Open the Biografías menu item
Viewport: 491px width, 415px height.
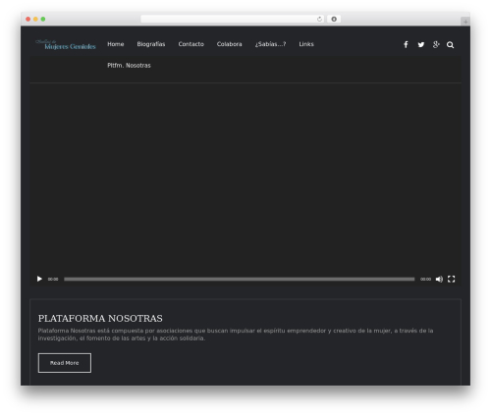click(151, 44)
